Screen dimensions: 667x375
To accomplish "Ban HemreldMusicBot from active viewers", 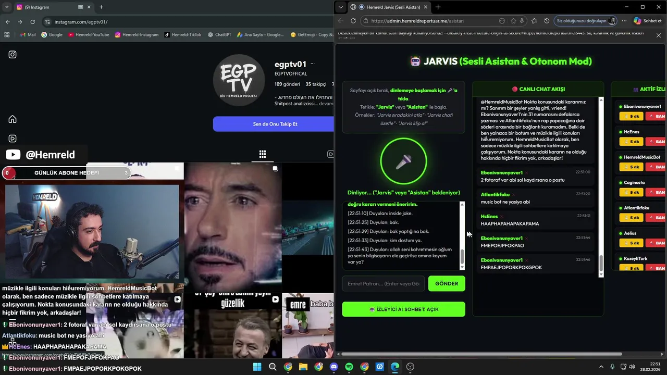I will (x=656, y=167).
